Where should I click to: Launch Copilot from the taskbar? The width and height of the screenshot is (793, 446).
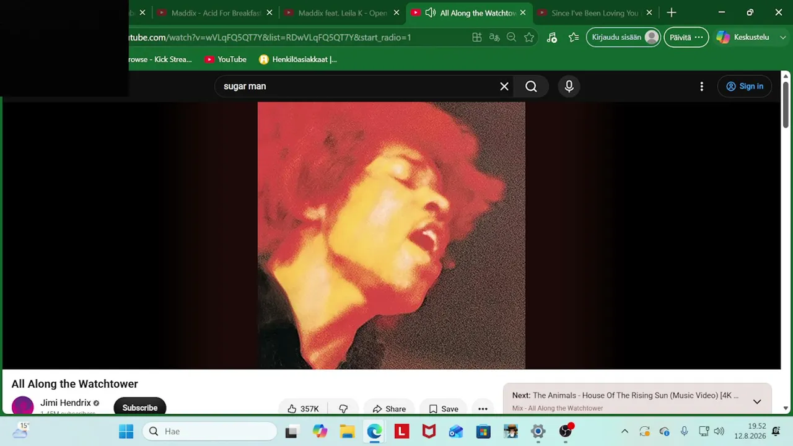(320, 431)
